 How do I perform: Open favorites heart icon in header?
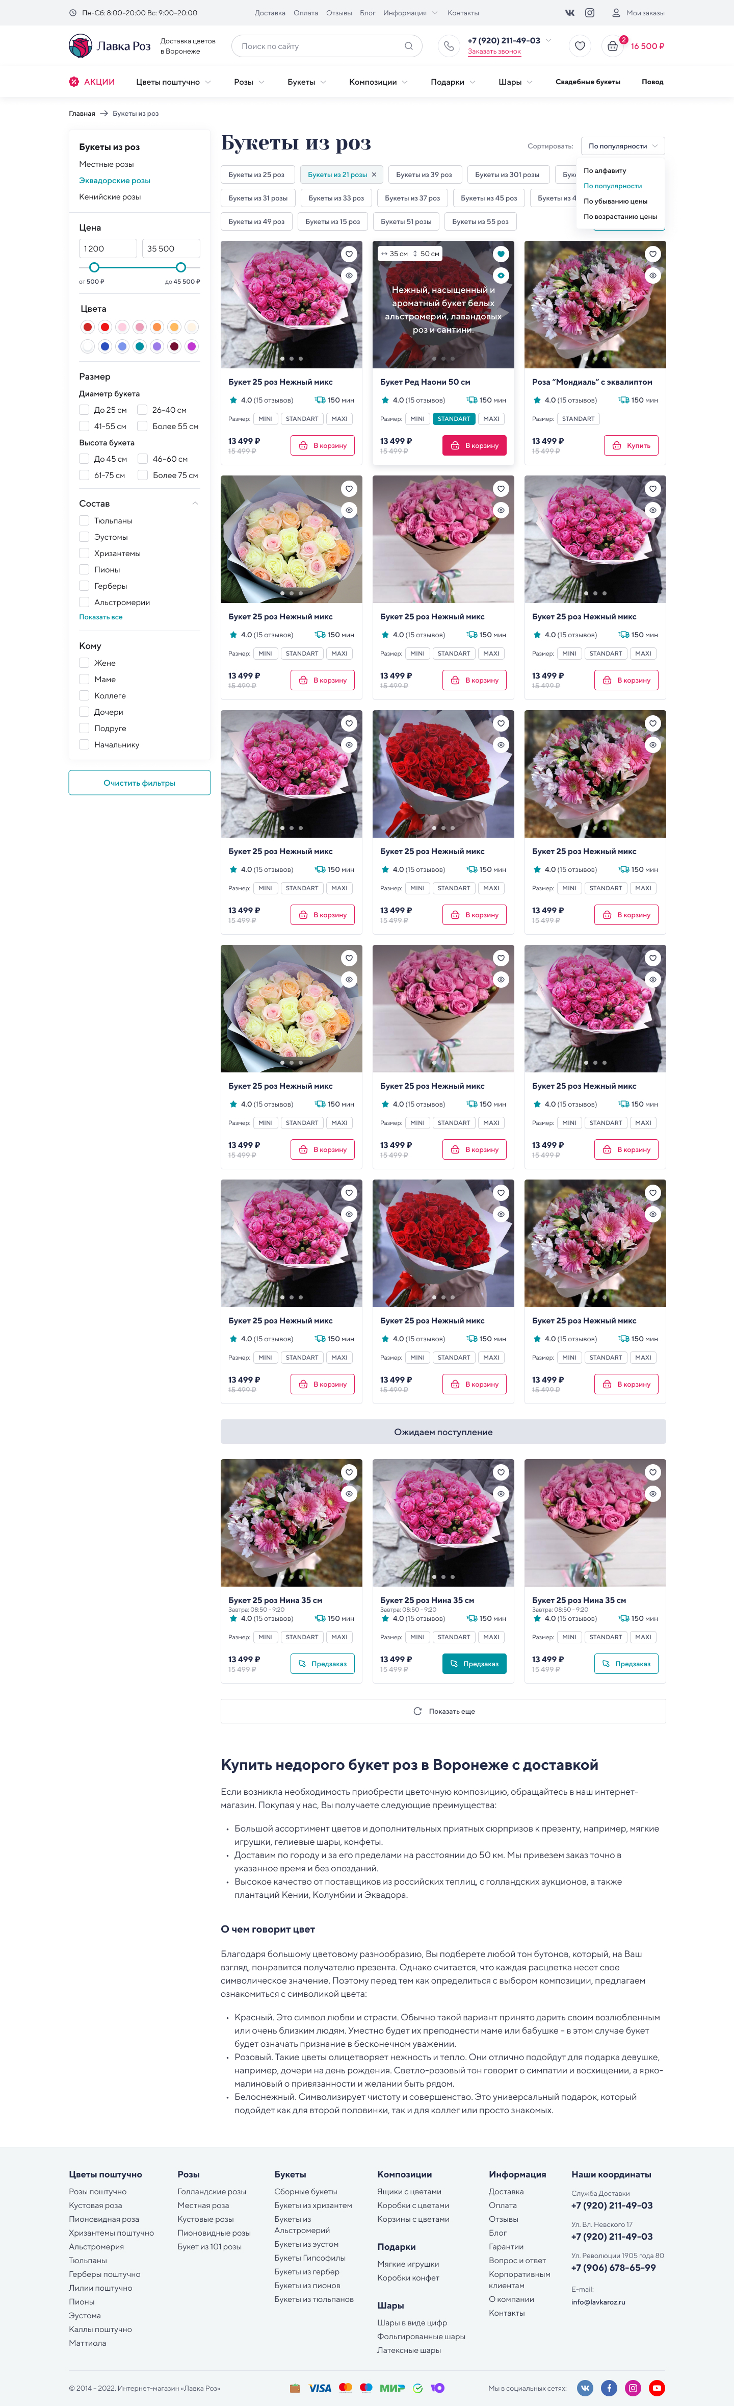pyautogui.click(x=580, y=46)
